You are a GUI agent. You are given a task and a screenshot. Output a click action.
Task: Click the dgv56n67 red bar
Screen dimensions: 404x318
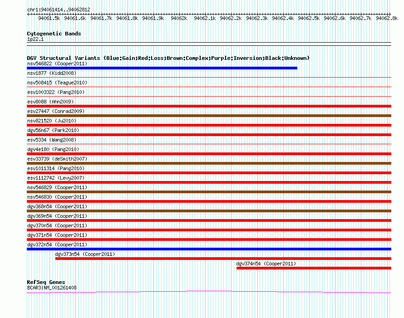pyautogui.click(x=209, y=135)
